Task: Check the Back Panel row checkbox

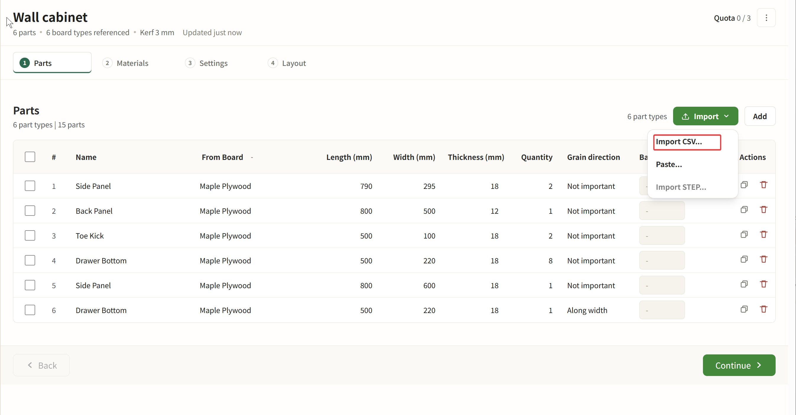Action: point(30,211)
